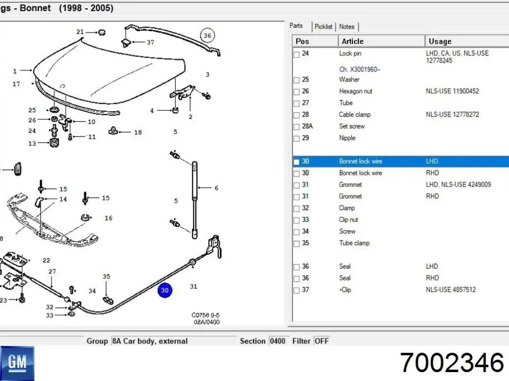Check the box for 32 Clamp
This screenshot has width=509, height=381.
[x=296, y=208]
